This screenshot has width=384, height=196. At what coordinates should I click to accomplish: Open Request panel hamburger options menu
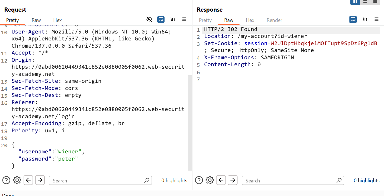click(184, 19)
